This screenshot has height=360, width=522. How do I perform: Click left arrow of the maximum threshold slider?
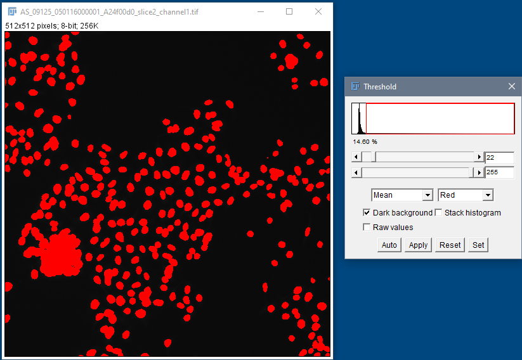pos(356,172)
